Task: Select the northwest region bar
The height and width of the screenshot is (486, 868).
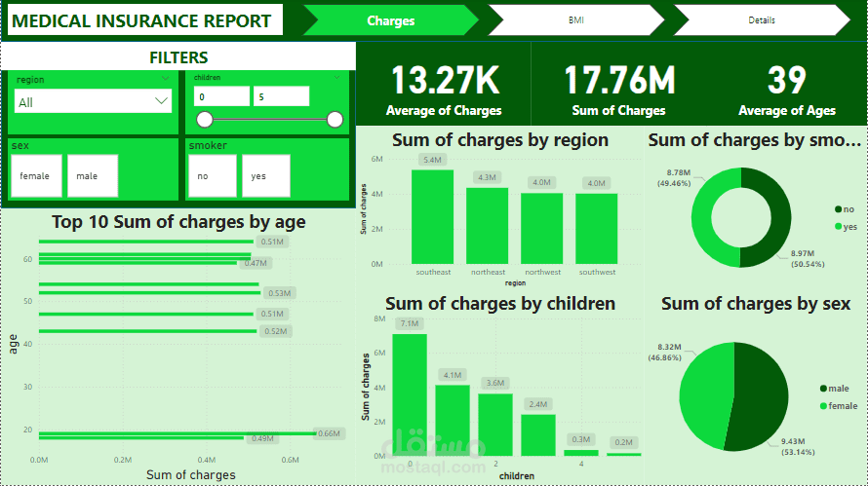Action: 542,228
